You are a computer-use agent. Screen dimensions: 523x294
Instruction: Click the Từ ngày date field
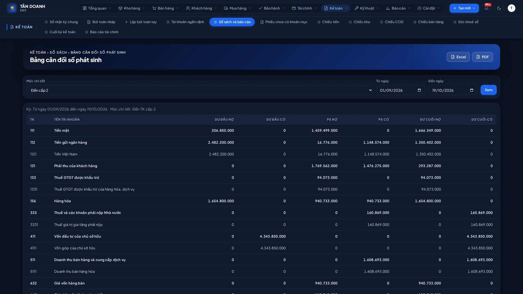point(400,90)
